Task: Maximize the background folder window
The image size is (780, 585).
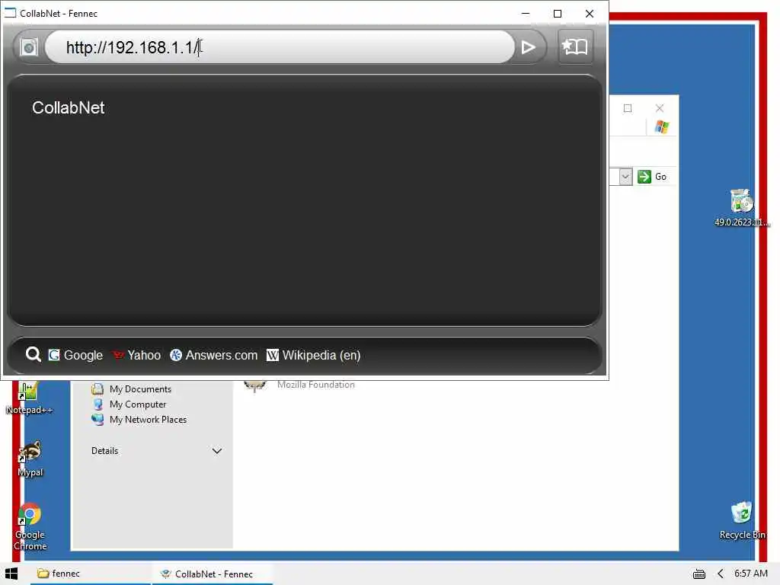Action: [628, 108]
